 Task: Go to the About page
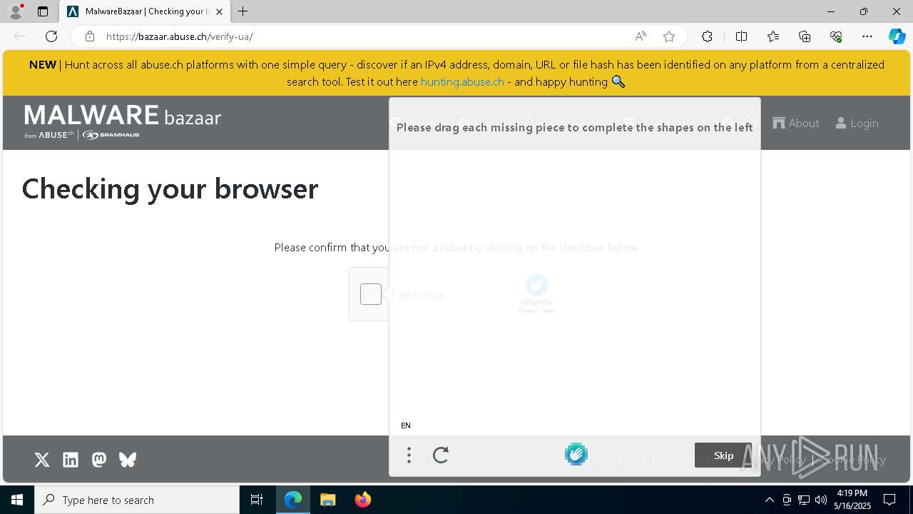(796, 123)
